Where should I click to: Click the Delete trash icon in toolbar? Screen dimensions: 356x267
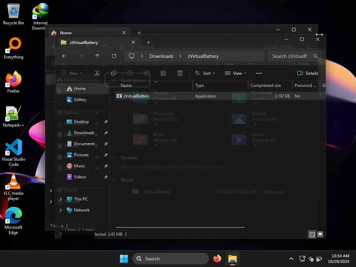[x=180, y=73]
